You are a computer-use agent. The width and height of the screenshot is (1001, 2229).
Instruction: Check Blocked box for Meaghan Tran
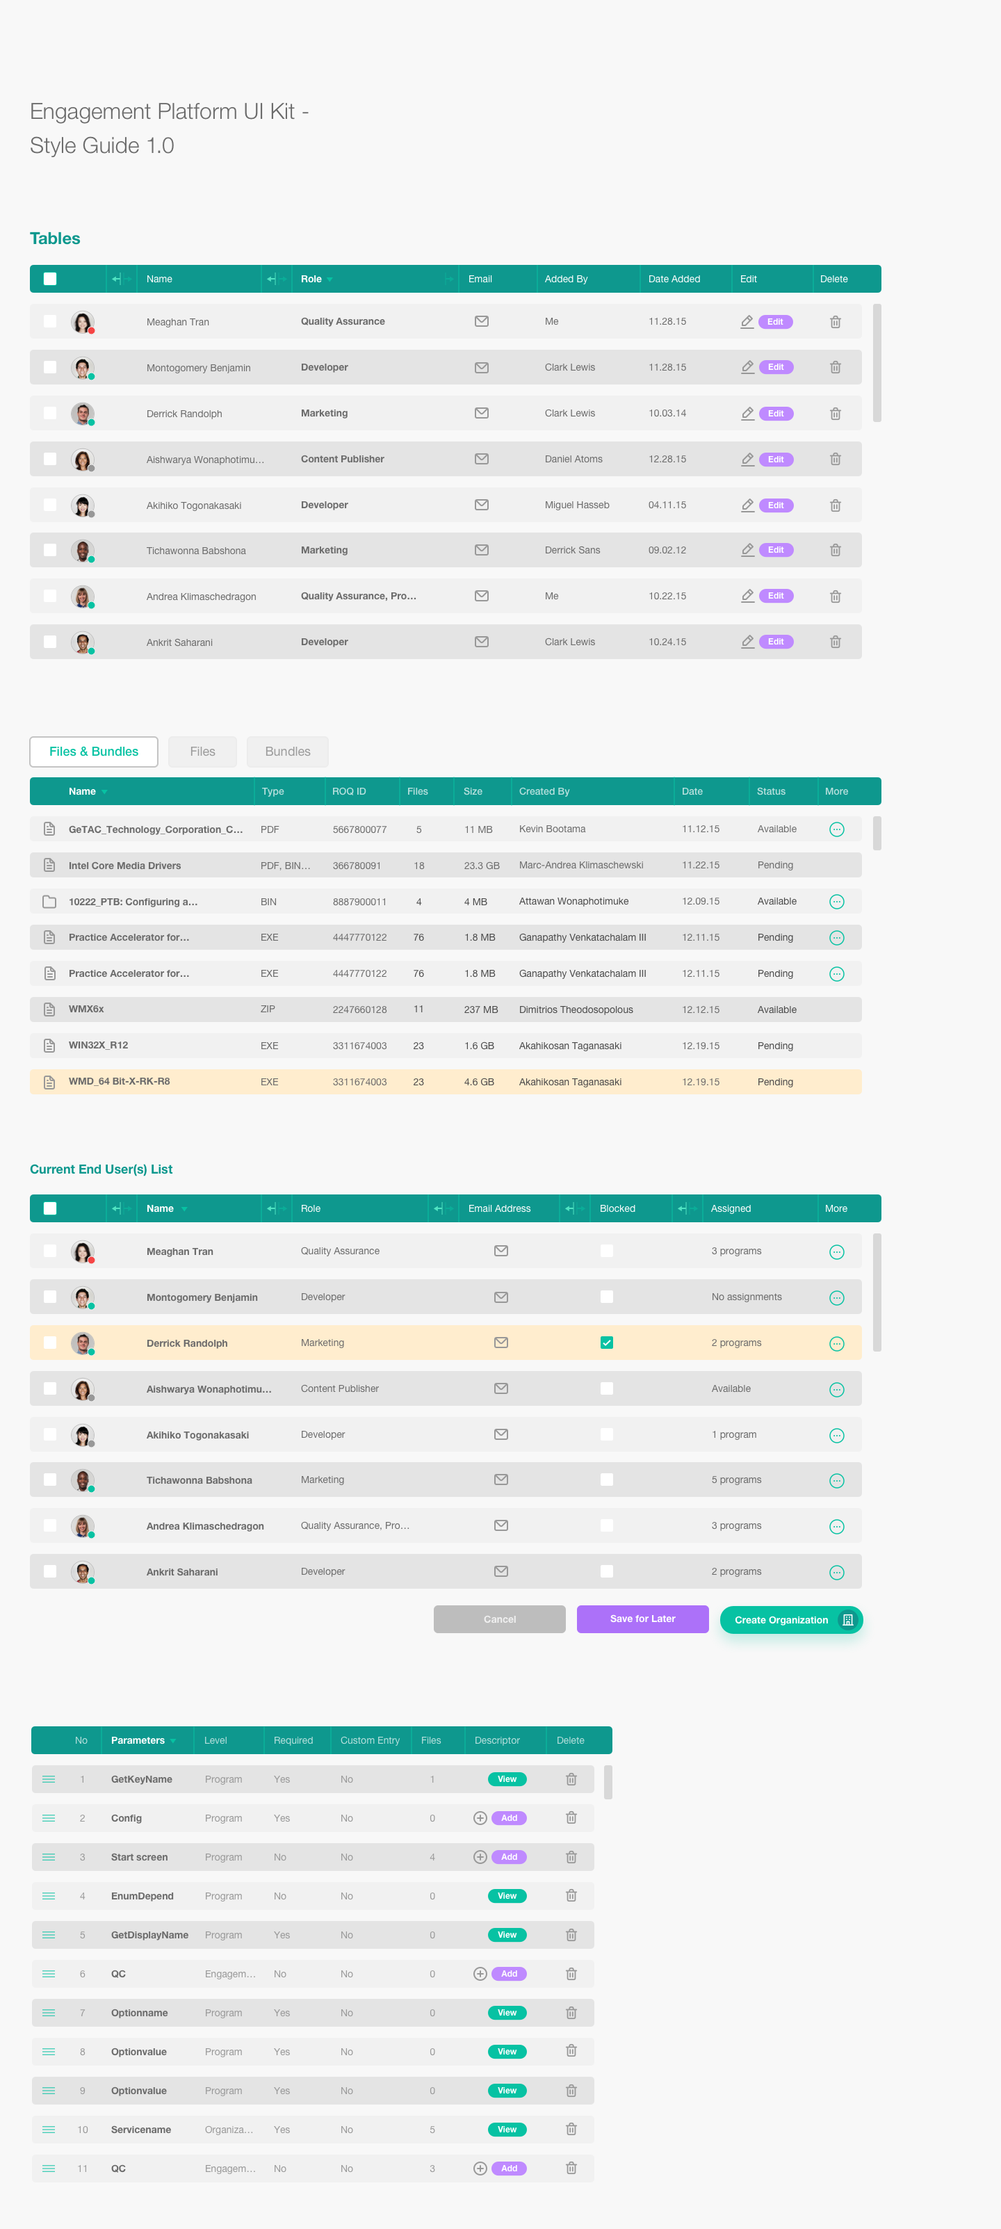[606, 1251]
